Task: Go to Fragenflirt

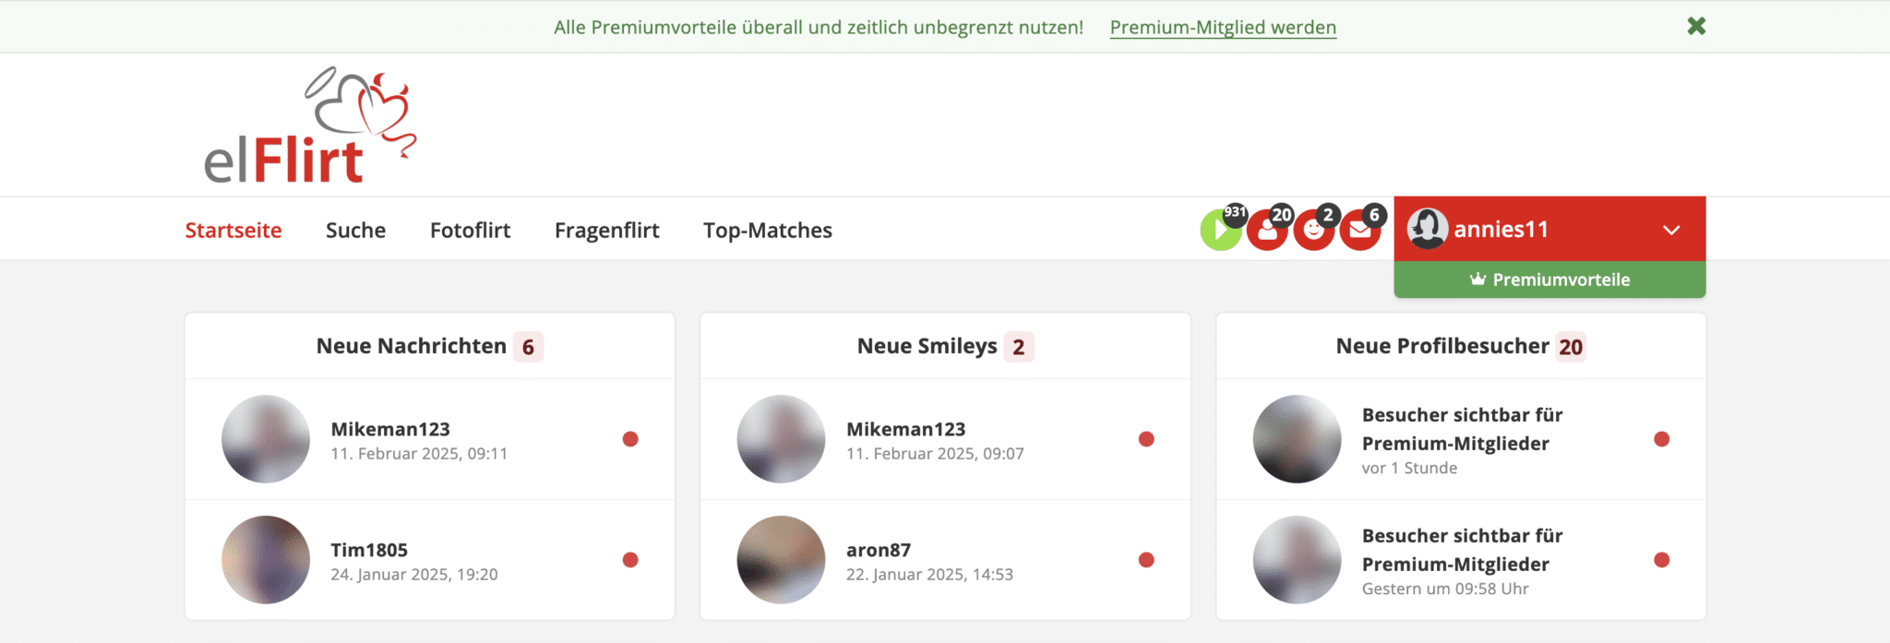Action: tap(606, 230)
